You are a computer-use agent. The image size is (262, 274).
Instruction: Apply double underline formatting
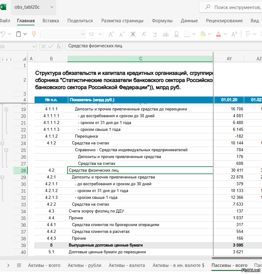[176, 34]
